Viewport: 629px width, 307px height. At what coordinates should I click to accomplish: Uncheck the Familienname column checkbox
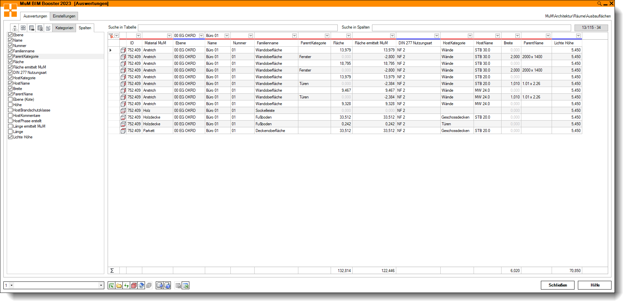click(10, 51)
